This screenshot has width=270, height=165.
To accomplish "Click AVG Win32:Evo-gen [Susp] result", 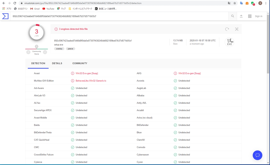I will [189, 73].
